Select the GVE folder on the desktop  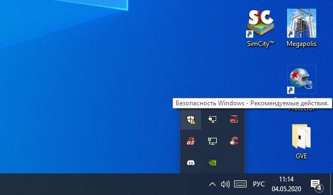(301, 142)
